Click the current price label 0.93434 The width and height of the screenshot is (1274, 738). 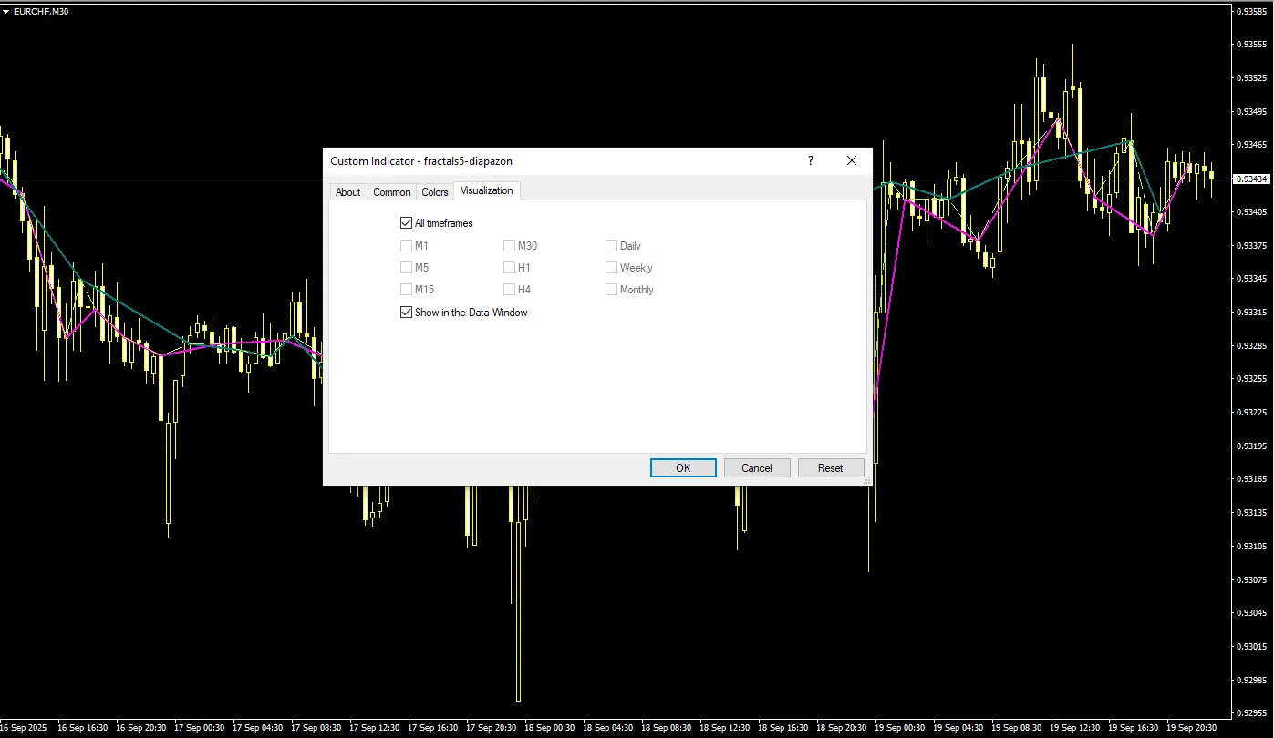pyautogui.click(x=1251, y=179)
